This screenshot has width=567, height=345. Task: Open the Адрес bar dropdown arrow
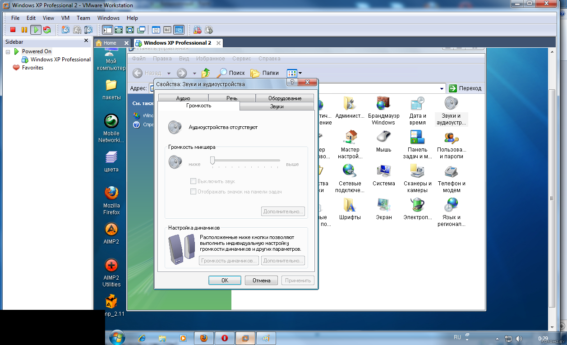point(442,88)
